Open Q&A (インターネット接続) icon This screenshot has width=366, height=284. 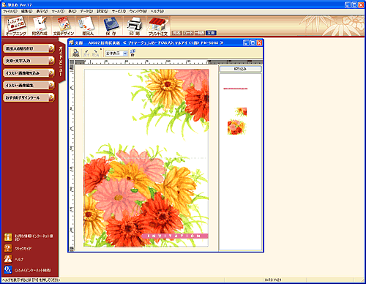pyautogui.click(x=8, y=270)
